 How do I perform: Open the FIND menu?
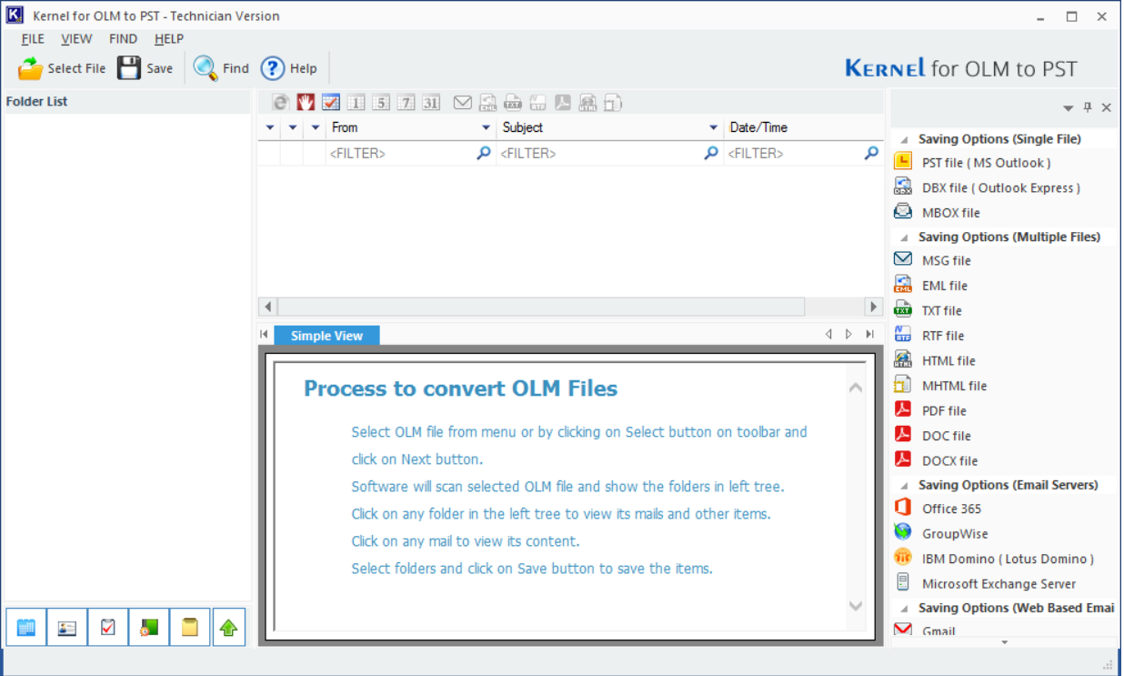123,39
